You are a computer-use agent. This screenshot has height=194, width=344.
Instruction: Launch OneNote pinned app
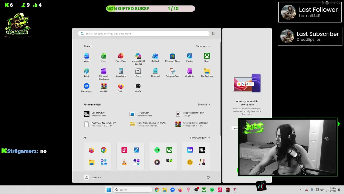pyautogui.click(x=189, y=73)
